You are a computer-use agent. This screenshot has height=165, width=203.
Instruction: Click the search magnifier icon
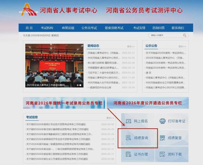(x=185, y=35)
